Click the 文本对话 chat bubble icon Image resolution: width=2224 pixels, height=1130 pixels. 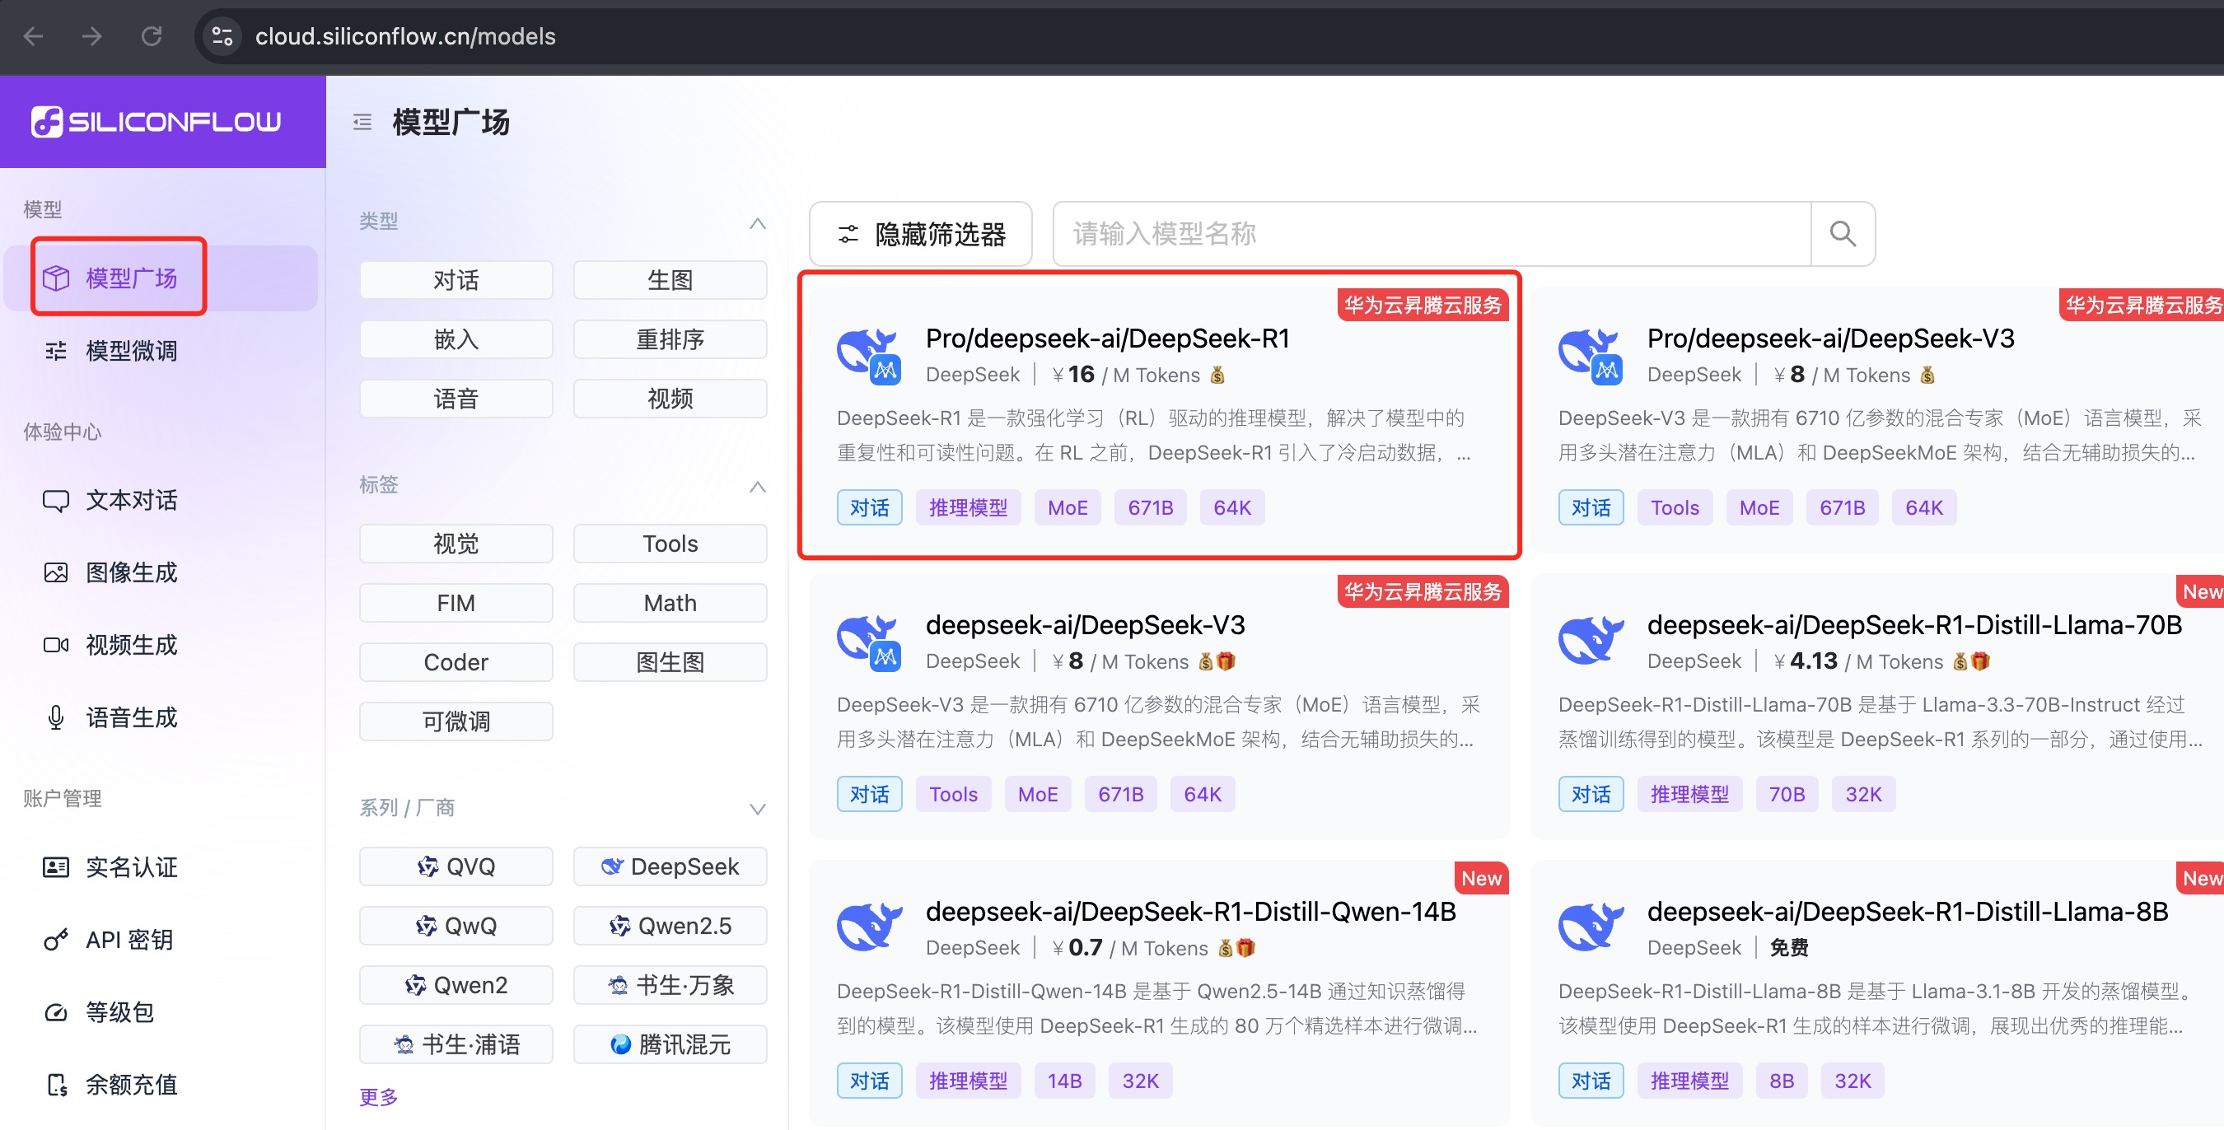click(56, 501)
